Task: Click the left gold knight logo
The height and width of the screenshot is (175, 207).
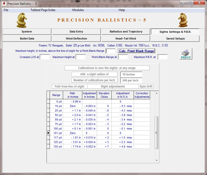Action: [x=22, y=20]
